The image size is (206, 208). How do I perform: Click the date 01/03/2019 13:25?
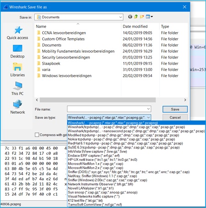[x=137, y=57]
